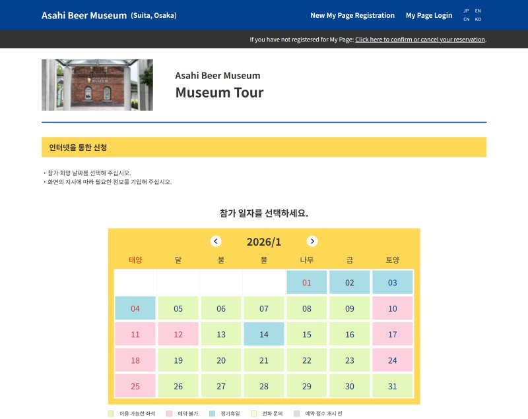Image resolution: width=528 pixels, height=419 pixels.
Task: Switch language to CN
Action: 466,19
